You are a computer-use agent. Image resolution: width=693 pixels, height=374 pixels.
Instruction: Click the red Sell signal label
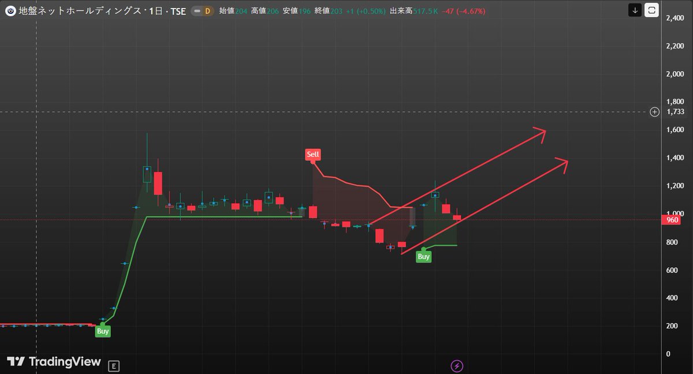click(x=313, y=154)
